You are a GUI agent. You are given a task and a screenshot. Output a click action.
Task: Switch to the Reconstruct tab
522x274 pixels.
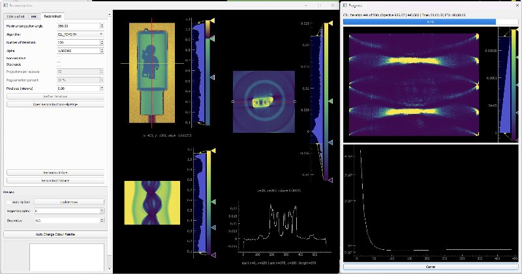point(53,16)
